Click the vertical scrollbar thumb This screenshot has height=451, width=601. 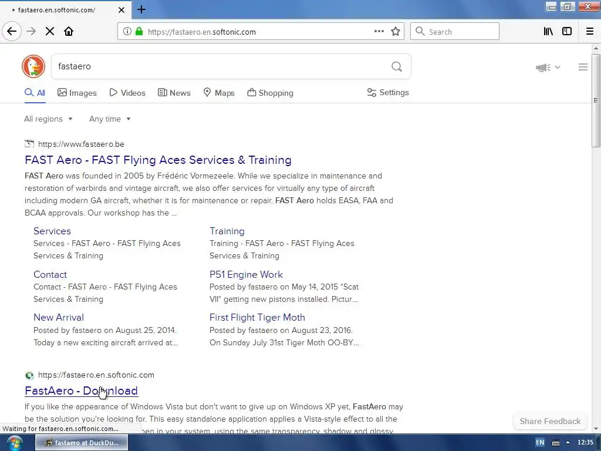(595, 100)
